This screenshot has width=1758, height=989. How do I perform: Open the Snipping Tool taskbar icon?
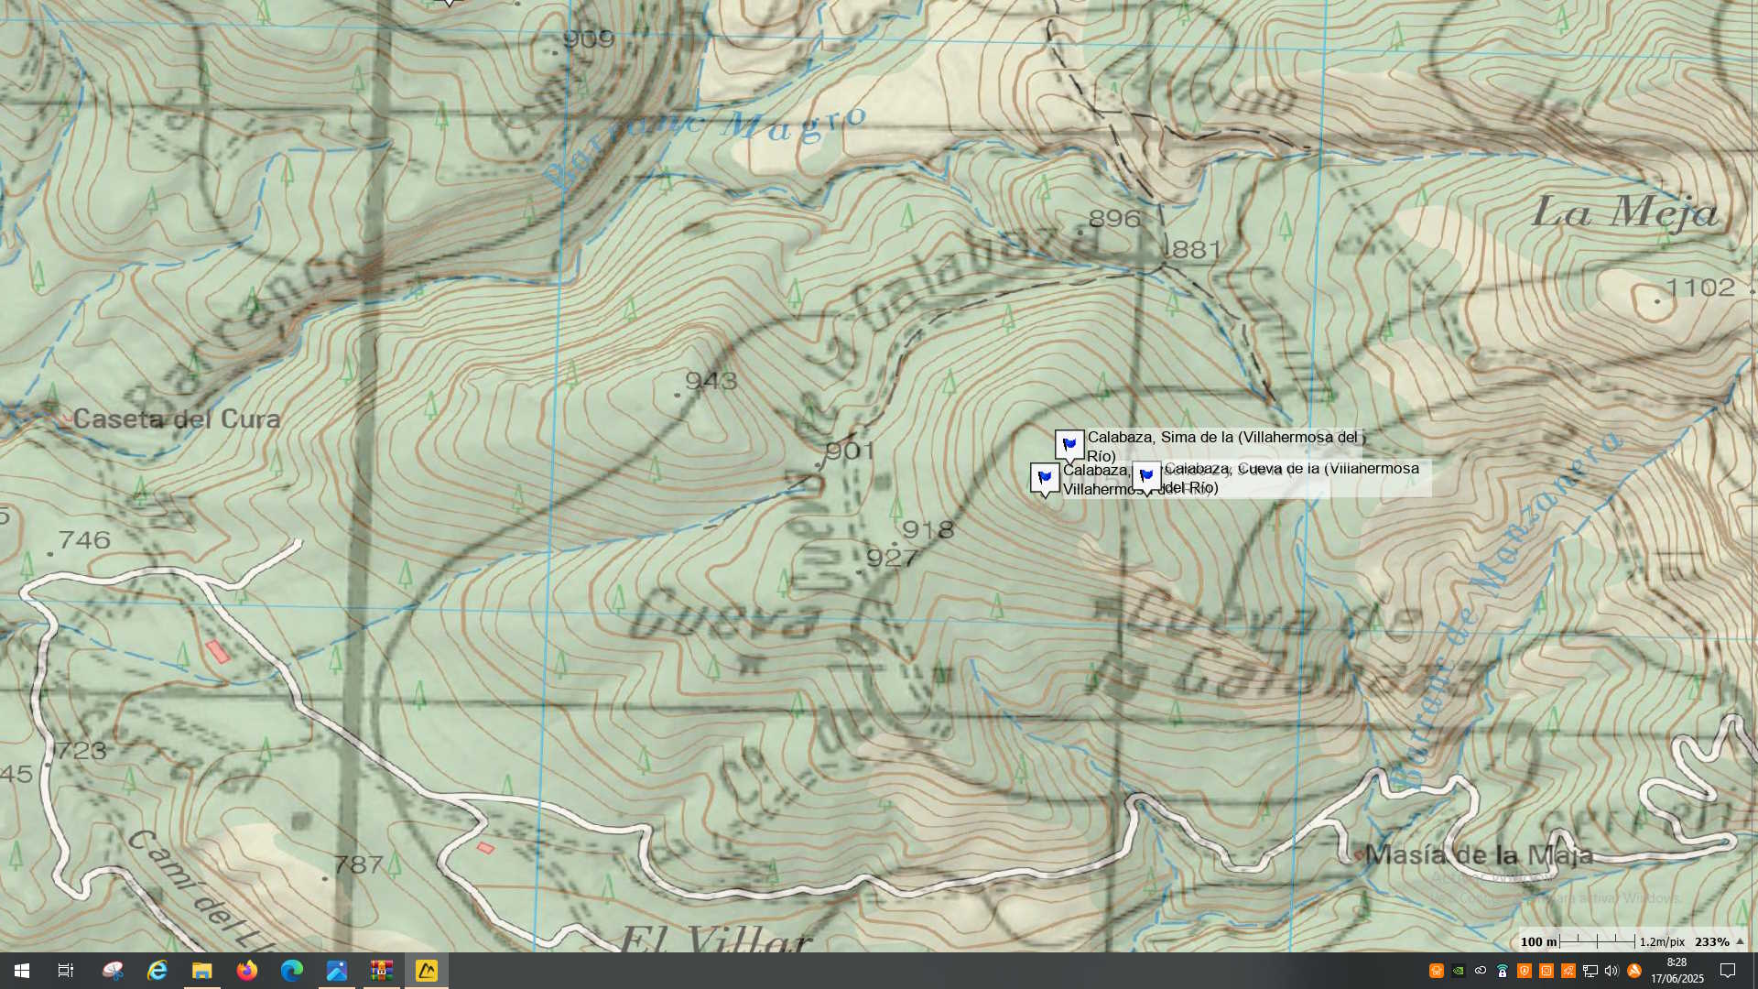(x=113, y=971)
